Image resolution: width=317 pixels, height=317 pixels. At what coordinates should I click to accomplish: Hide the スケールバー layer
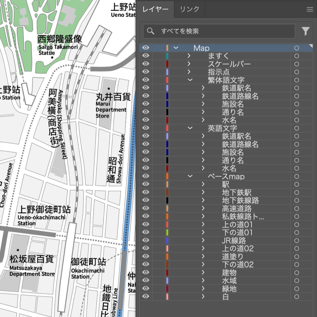pyautogui.click(x=145, y=64)
